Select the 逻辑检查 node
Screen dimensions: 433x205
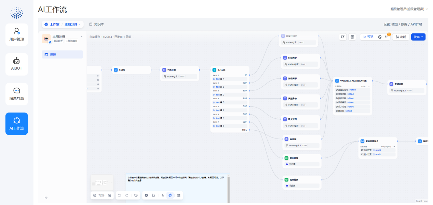[407, 87]
